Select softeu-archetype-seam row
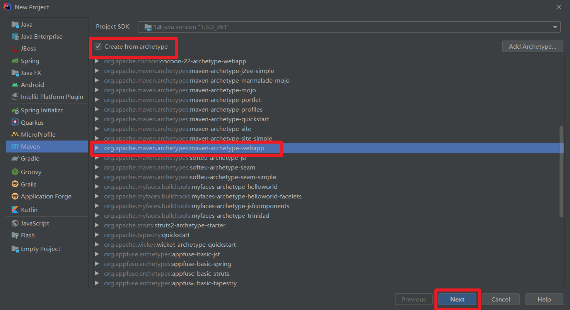The image size is (570, 310). [329, 168]
